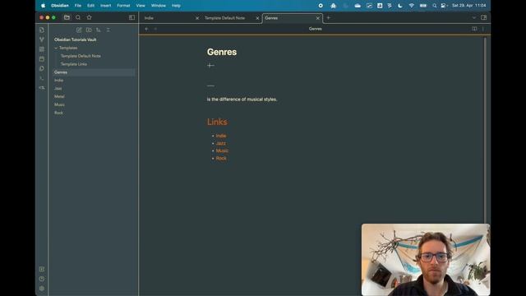Open Template Links in file tree
Viewport: 526px width, 296px height.
(x=74, y=64)
